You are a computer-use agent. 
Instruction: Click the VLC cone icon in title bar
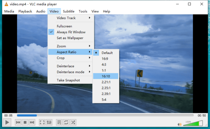[x=6, y=4]
